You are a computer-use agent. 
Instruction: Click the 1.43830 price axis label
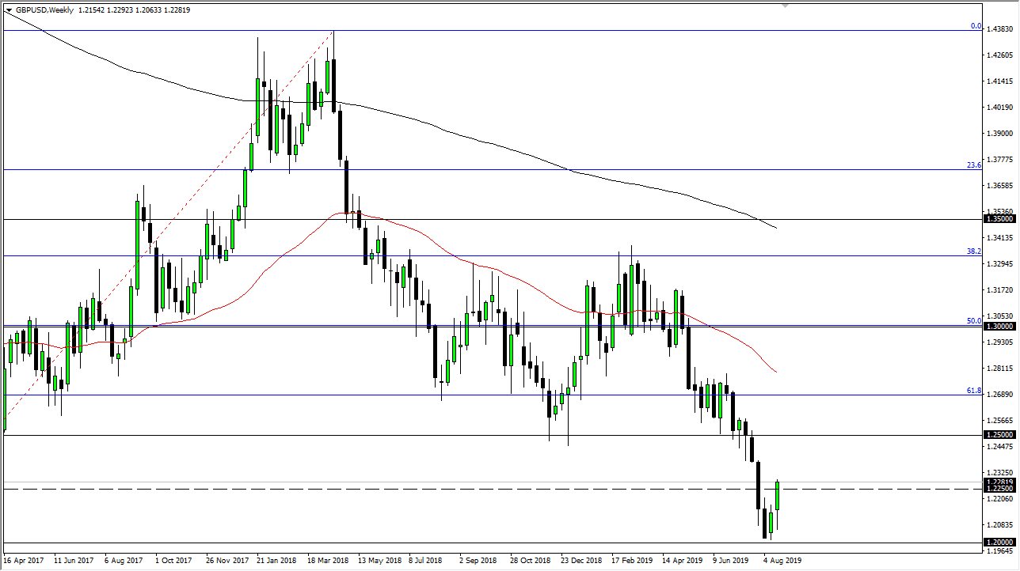pyautogui.click(x=1001, y=29)
